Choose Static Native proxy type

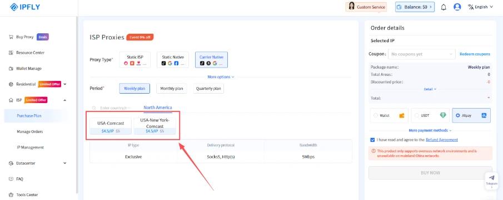tap(173, 60)
